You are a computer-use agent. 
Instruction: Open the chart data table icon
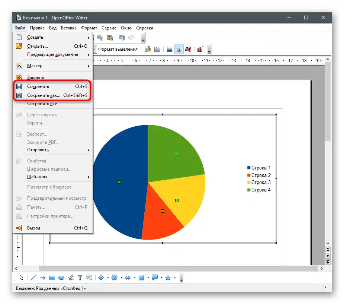tap(157, 49)
